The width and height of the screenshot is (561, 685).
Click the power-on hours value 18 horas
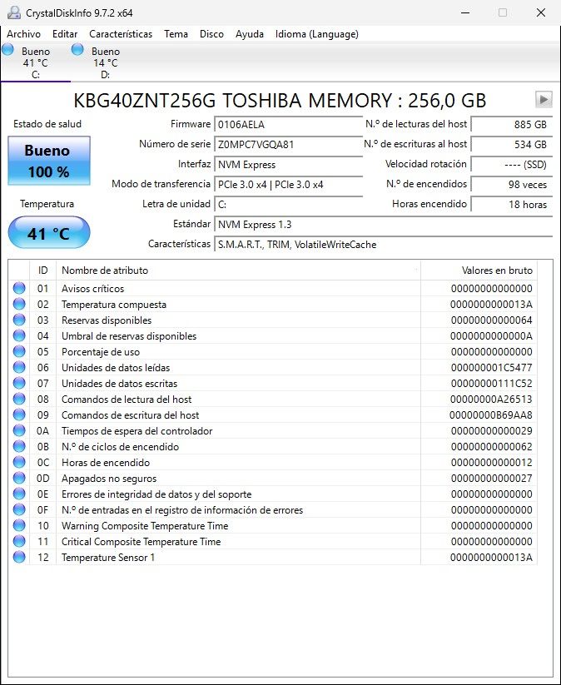pyautogui.click(x=512, y=205)
